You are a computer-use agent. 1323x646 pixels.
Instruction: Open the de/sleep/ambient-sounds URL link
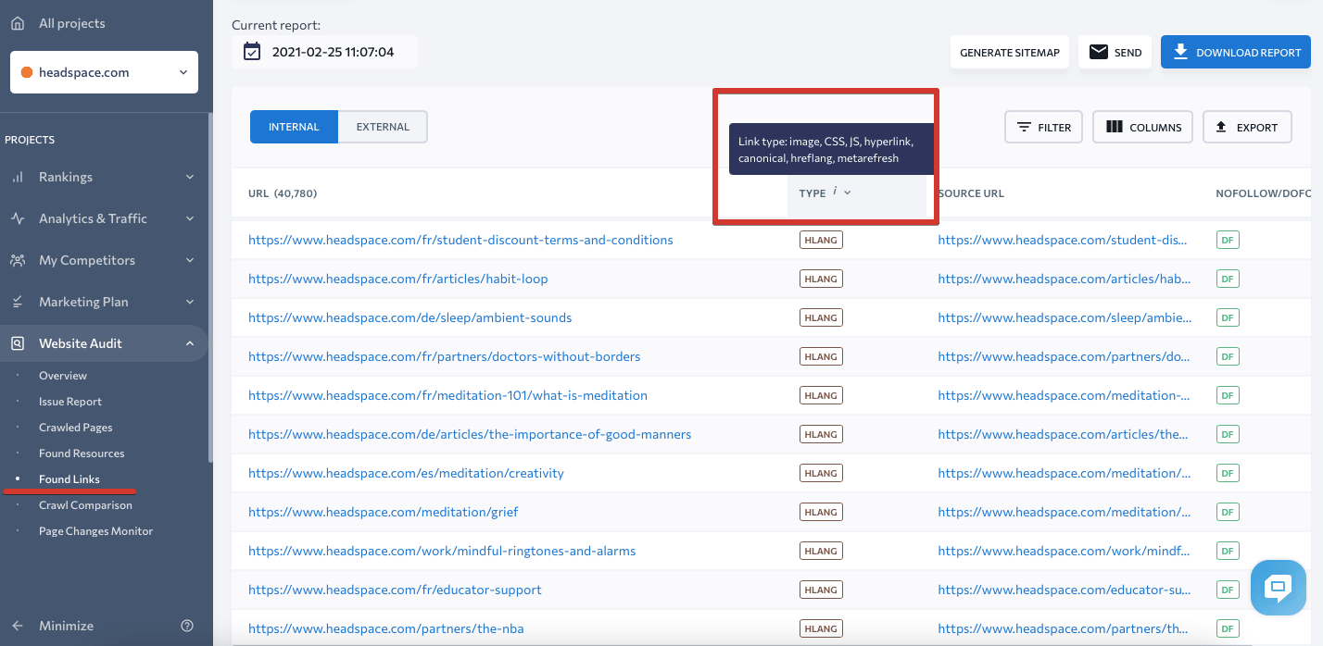point(410,317)
